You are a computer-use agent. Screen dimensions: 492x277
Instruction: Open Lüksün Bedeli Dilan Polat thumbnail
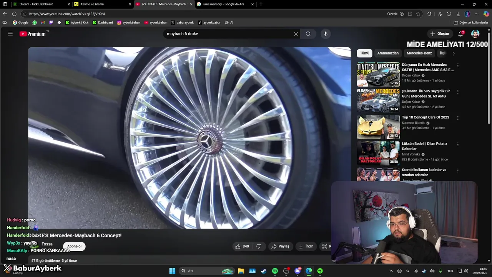tap(378, 153)
